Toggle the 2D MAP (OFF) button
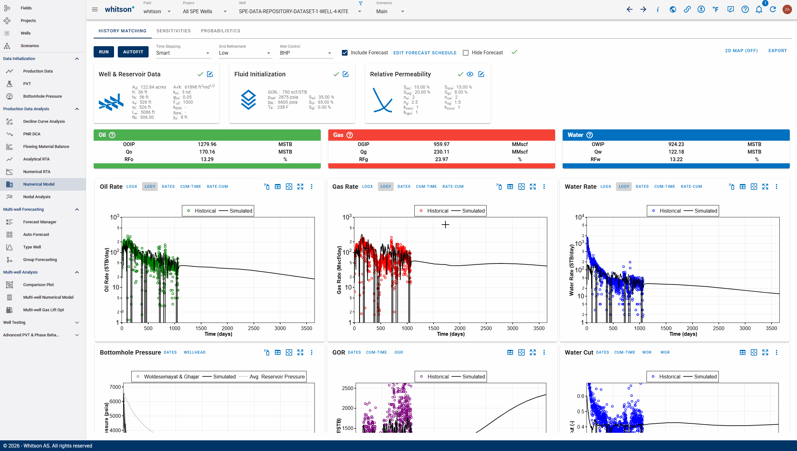Viewport: 797px width, 451px height. 741,51
